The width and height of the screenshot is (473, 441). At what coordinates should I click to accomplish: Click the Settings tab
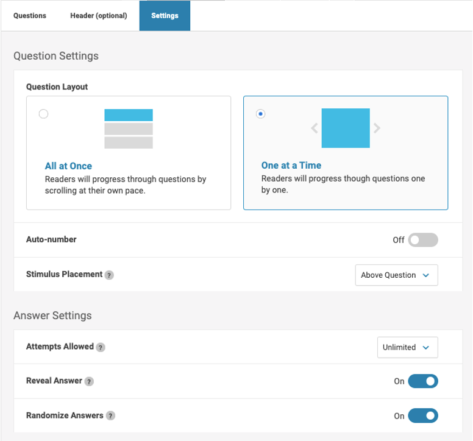point(165,16)
